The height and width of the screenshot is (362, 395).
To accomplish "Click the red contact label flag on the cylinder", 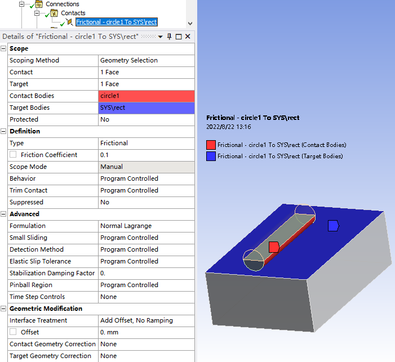I will tap(274, 247).
